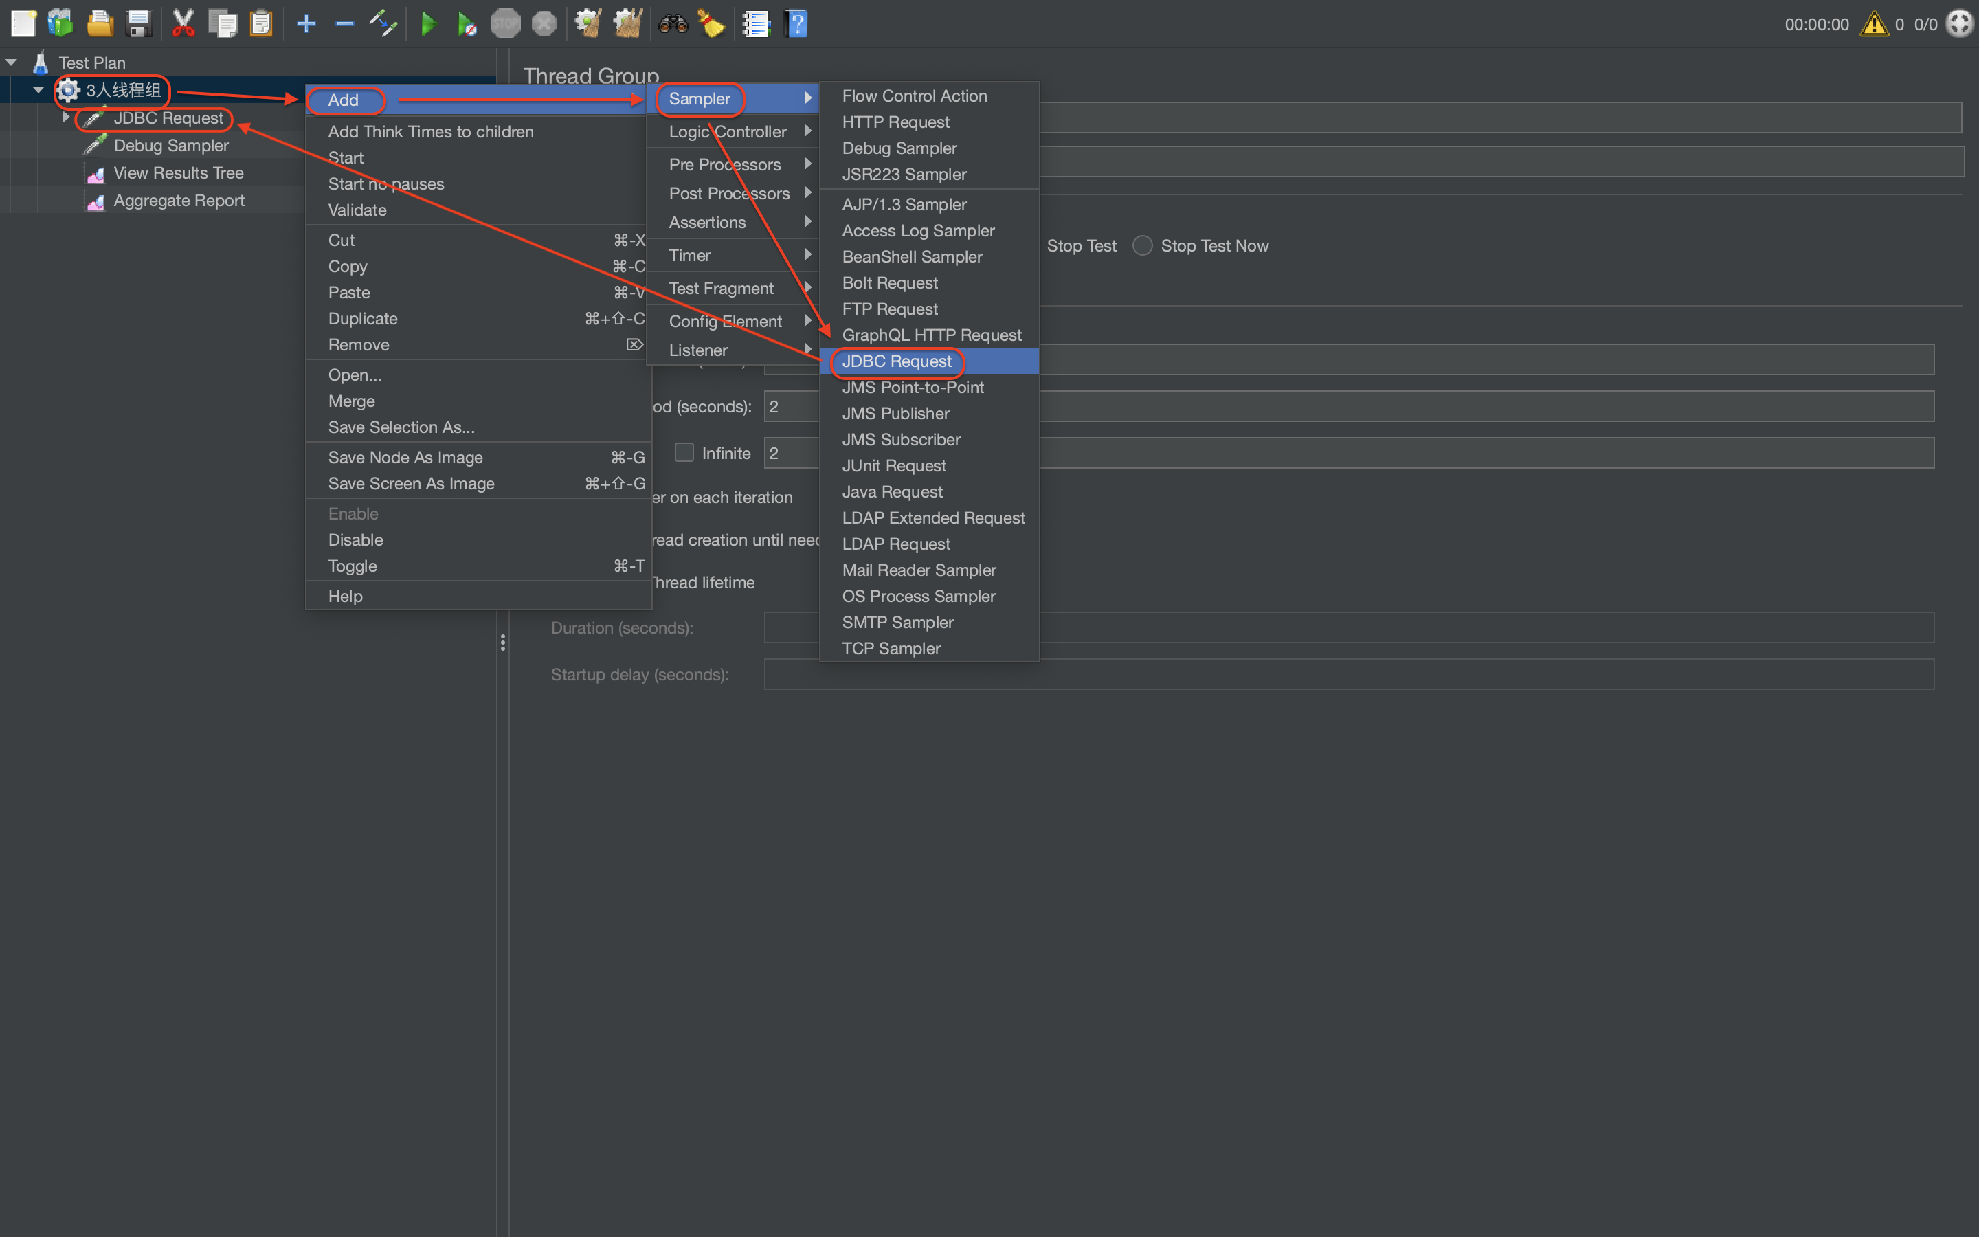
Task: Start the test with the green play icon
Action: click(x=429, y=23)
